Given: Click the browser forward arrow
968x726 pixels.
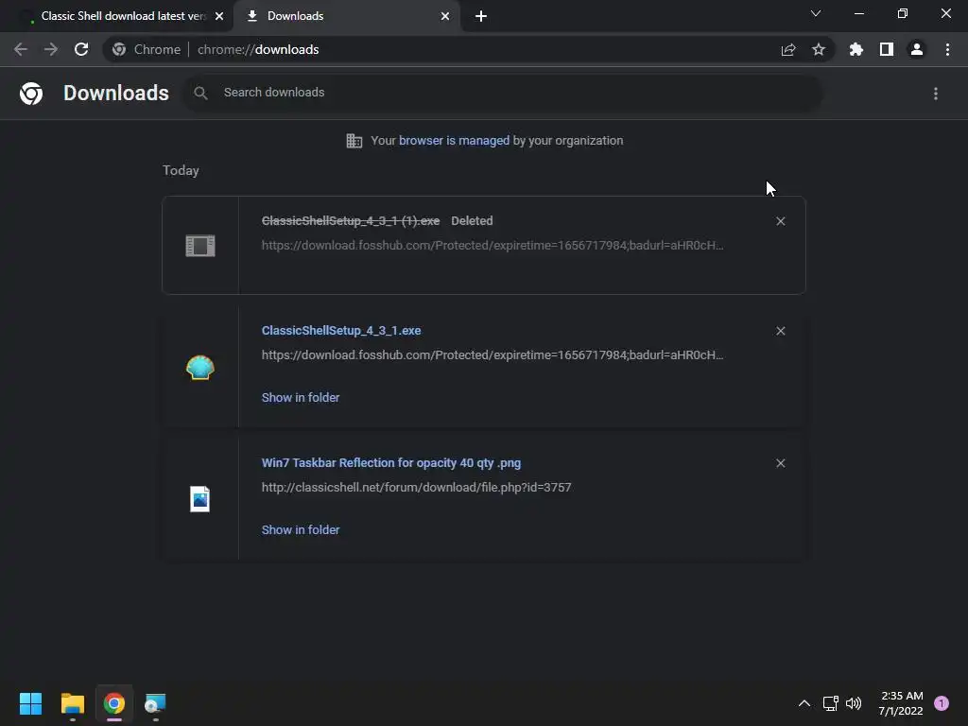Looking at the screenshot, I should click(x=51, y=49).
